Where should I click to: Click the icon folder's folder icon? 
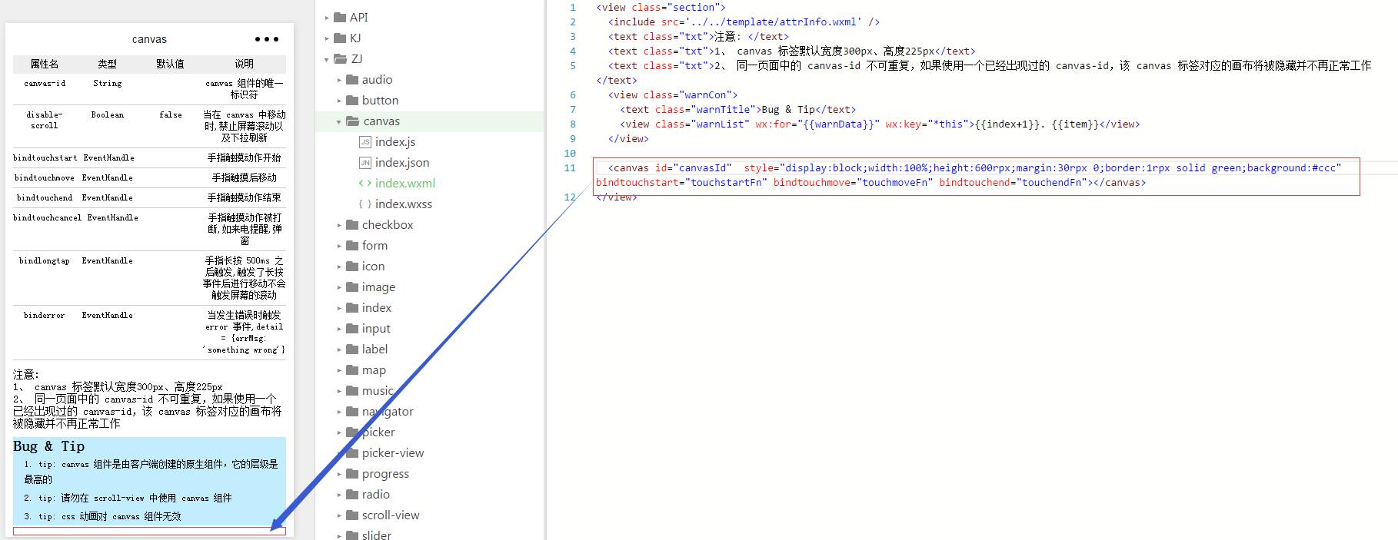point(352,266)
